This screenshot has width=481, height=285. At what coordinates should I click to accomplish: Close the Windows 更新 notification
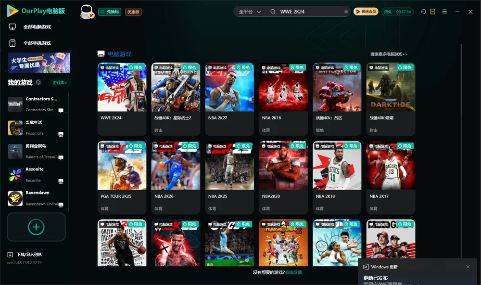pyautogui.click(x=468, y=267)
